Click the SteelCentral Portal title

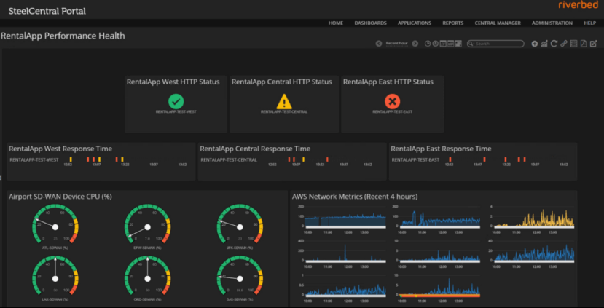[x=47, y=12]
